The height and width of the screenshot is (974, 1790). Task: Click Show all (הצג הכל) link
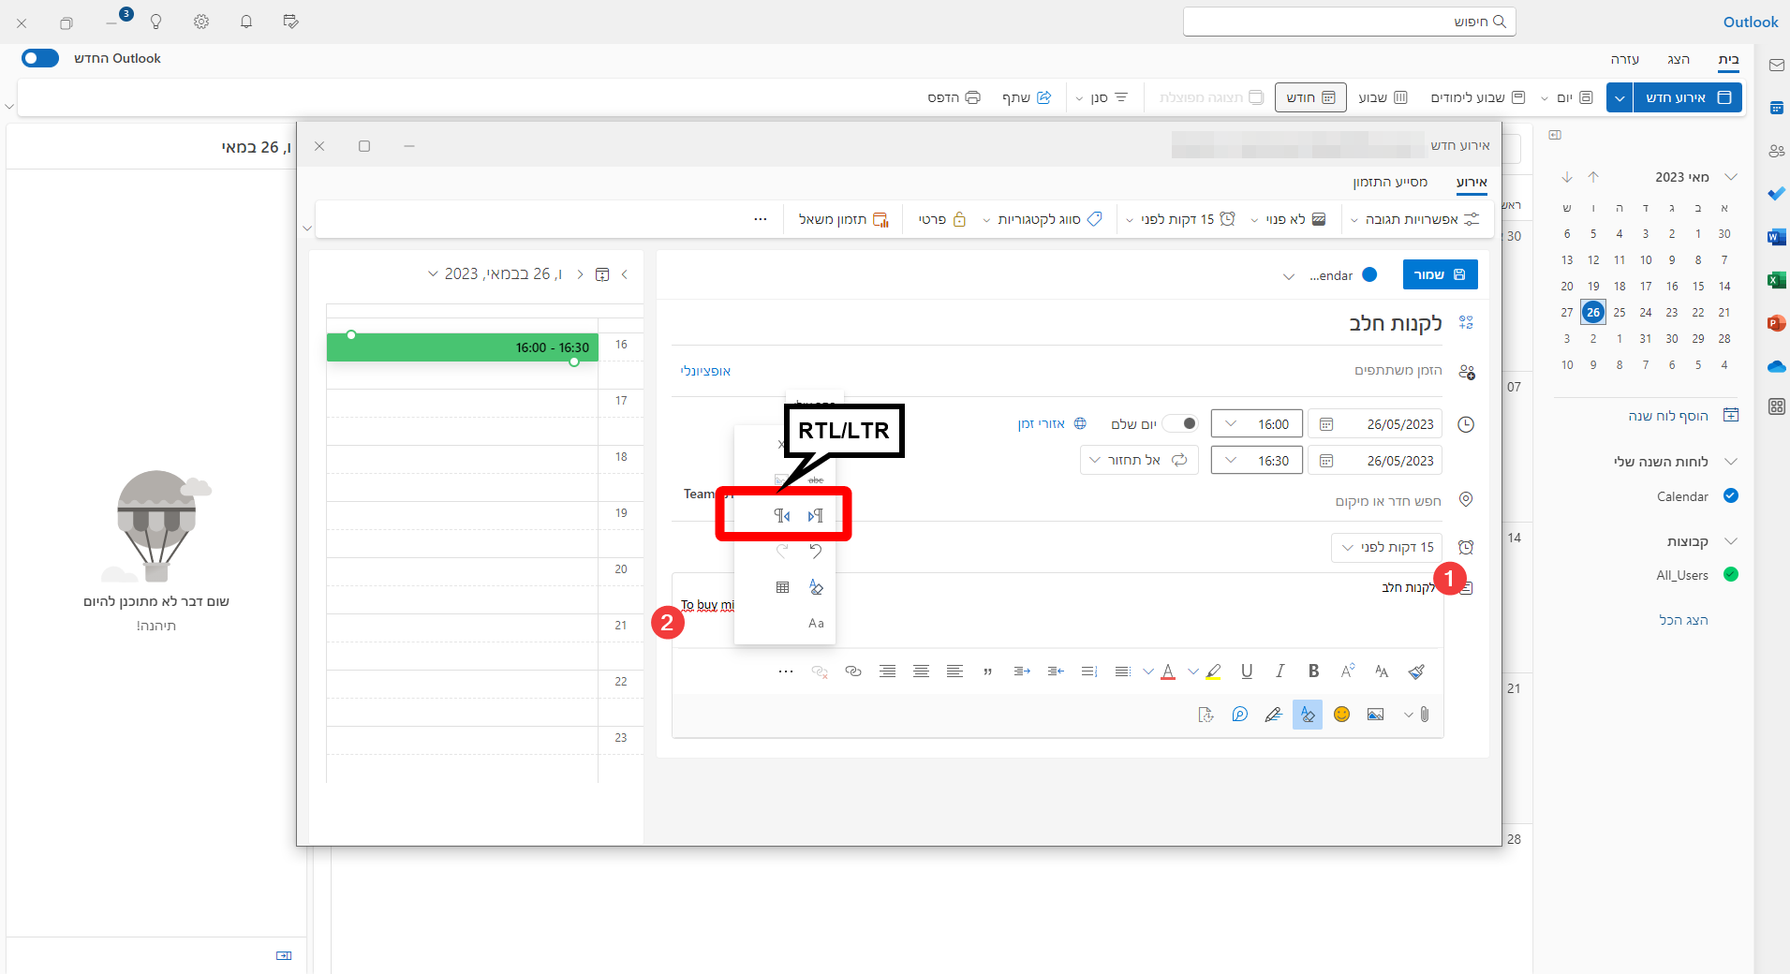[x=1683, y=620]
